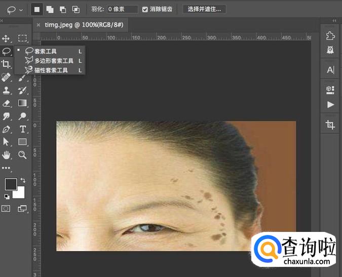Select the Zoom magnifier tool
342x277 pixels.
pyautogui.click(x=23, y=155)
